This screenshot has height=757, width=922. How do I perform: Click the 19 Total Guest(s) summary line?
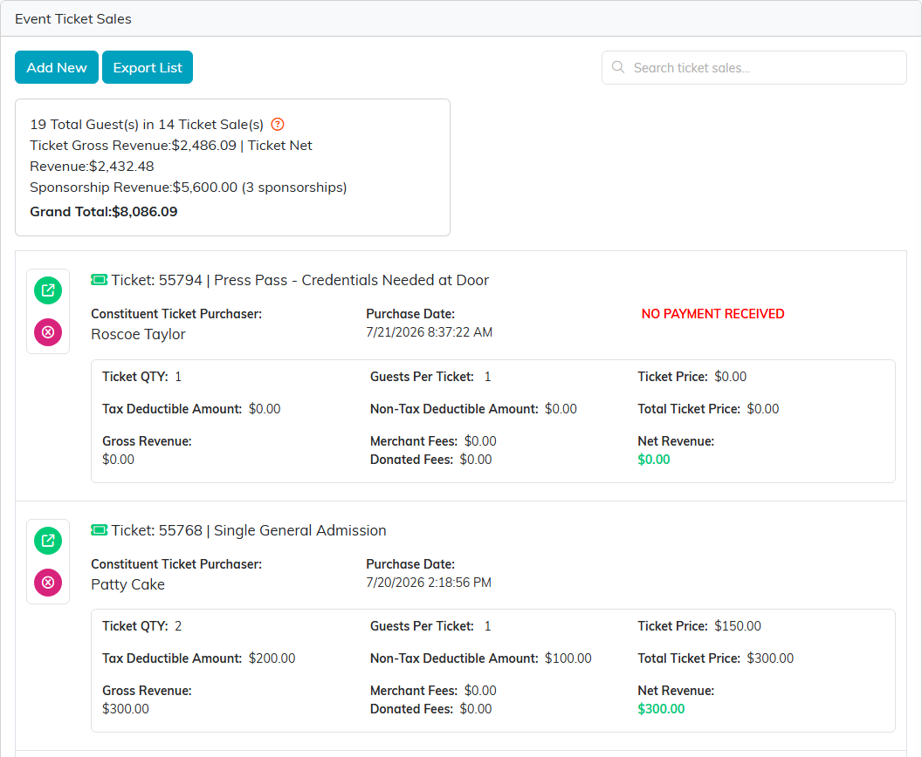(147, 125)
